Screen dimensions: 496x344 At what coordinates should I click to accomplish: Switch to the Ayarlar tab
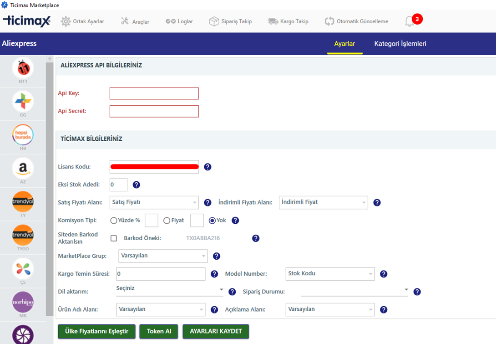(x=344, y=44)
